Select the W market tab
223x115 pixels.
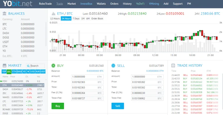coord(28,71)
